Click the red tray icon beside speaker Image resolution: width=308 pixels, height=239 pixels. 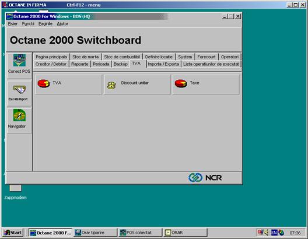pos(261,233)
